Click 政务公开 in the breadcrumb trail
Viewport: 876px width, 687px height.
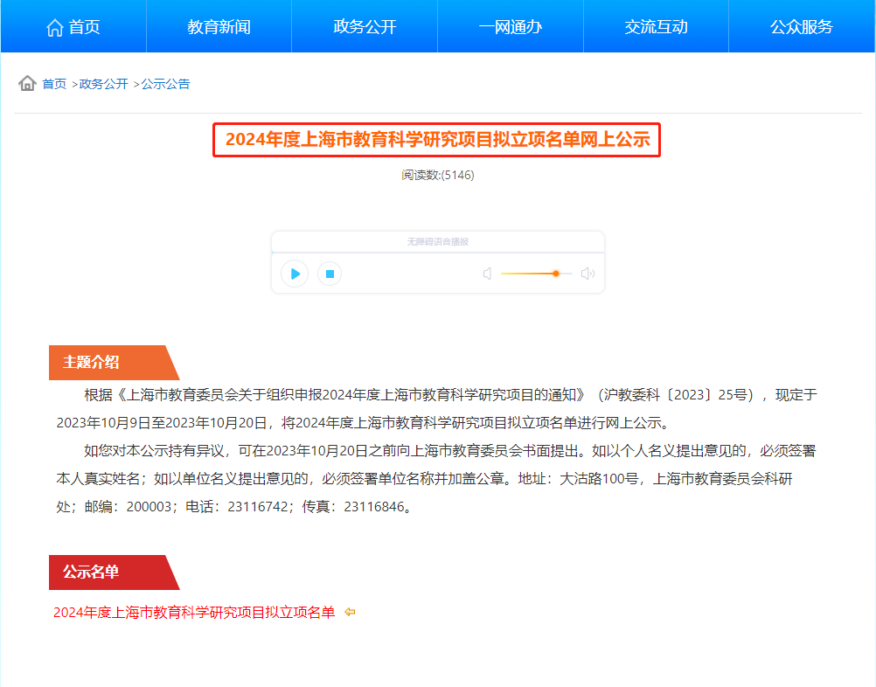click(103, 84)
